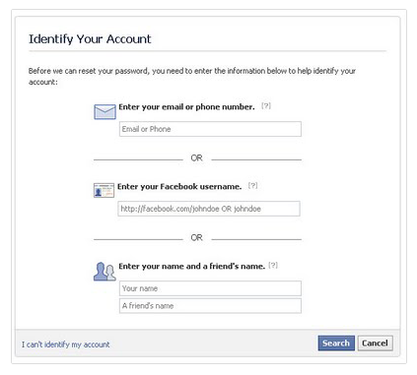
Task: Click the Identify Your Account heading
Action: [x=90, y=39]
